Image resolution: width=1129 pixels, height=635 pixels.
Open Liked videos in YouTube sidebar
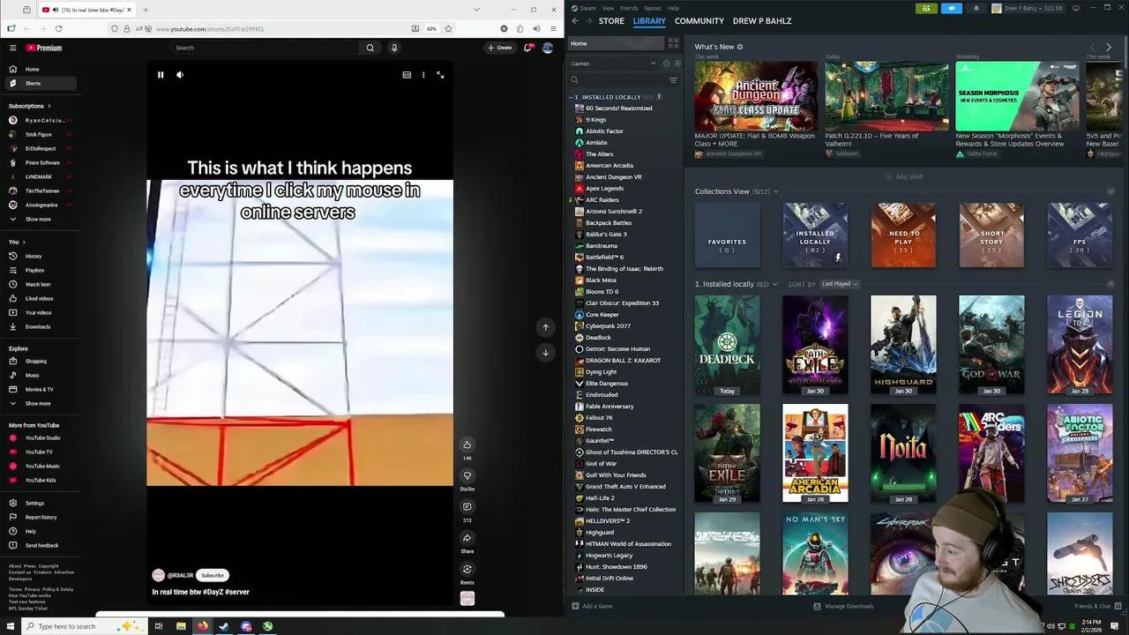(x=38, y=298)
